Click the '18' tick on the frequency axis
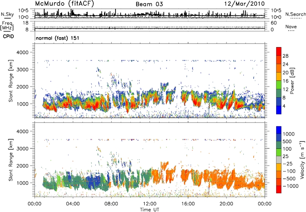 coord(26,23)
